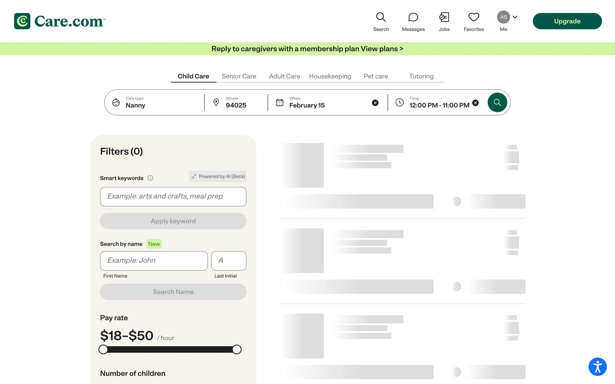The height and width of the screenshot is (384, 615).
Task: Click the accessibility icon at bottom right
Action: pos(597,367)
